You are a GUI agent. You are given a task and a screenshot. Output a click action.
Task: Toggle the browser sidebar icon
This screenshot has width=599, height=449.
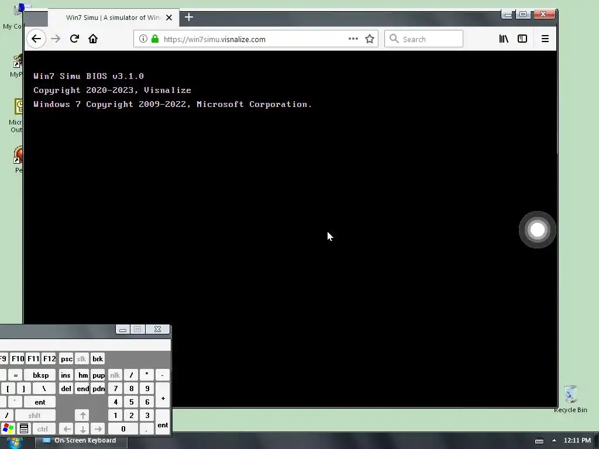tap(522, 39)
